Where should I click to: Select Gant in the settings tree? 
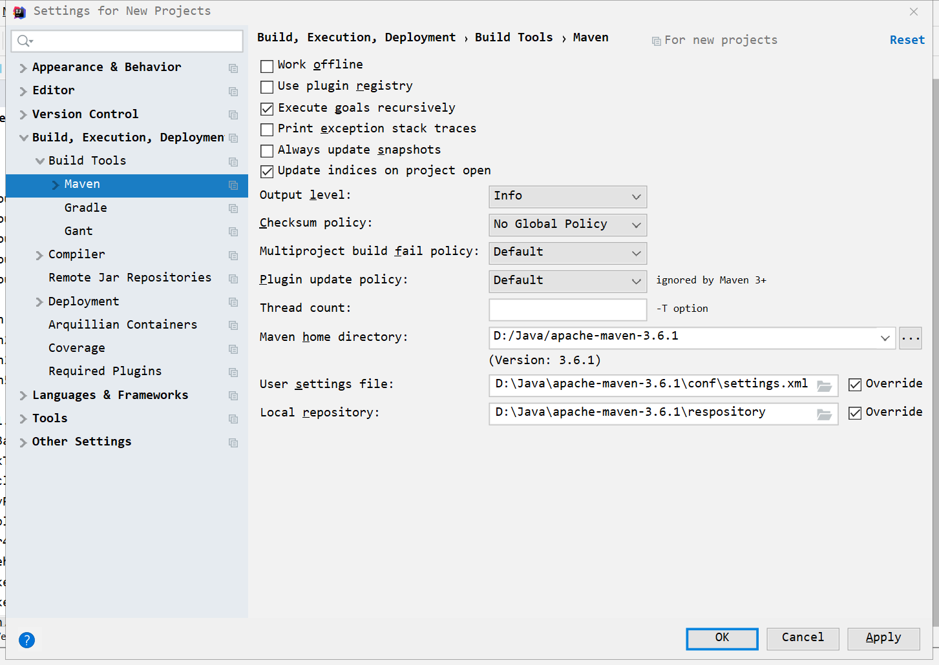78,231
